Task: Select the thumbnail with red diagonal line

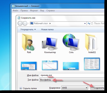Action: click(x=50, y=65)
